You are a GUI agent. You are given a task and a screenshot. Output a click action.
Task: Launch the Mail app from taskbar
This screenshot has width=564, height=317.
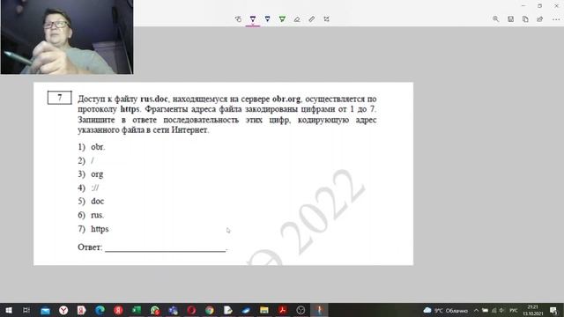coord(45,310)
